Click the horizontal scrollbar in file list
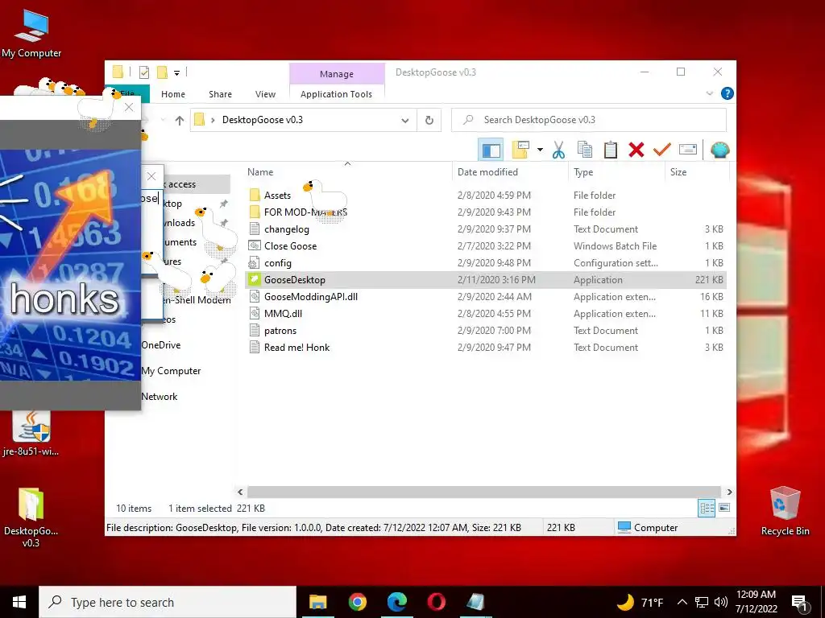 tap(483, 492)
